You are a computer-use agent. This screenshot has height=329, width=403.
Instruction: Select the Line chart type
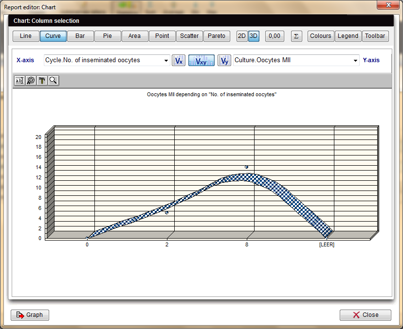click(x=26, y=36)
